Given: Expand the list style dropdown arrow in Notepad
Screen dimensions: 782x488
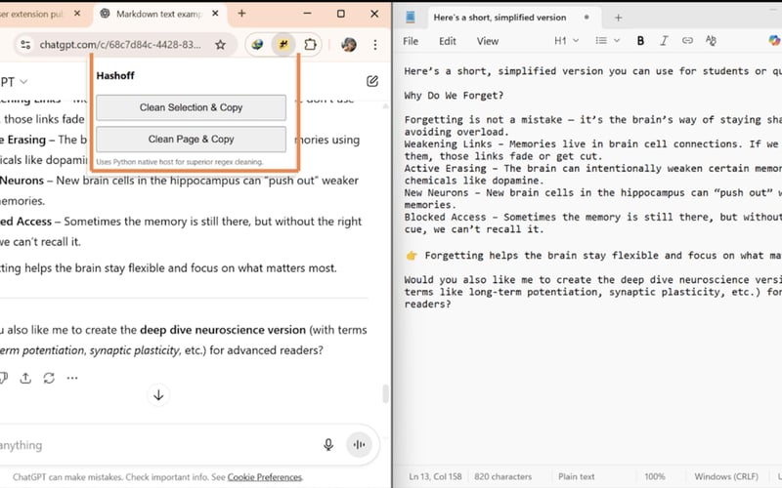Looking at the screenshot, I should 617,41.
